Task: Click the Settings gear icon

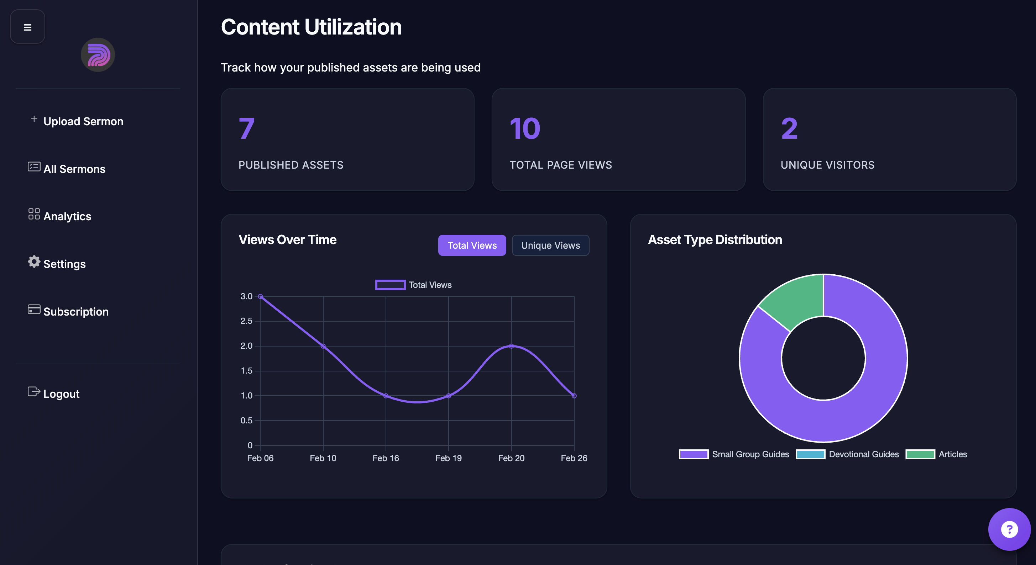Action: pos(34,262)
